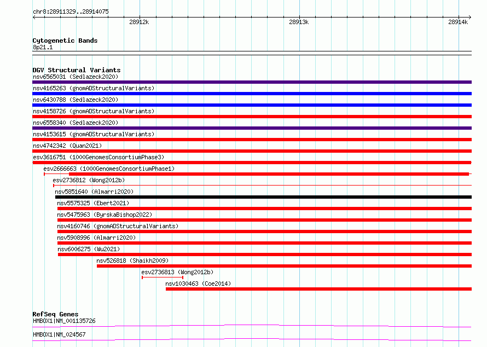Image resolution: width=487 pixels, height=347 pixels.
Task: Select the magenta line of HMBOX1 NM_024567
Action: tap(252, 339)
